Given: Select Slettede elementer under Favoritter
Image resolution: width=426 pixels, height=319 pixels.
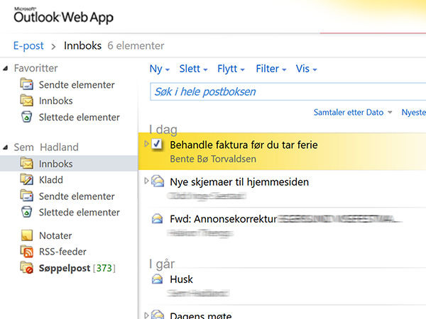Looking at the screenshot, I should (79, 117).
